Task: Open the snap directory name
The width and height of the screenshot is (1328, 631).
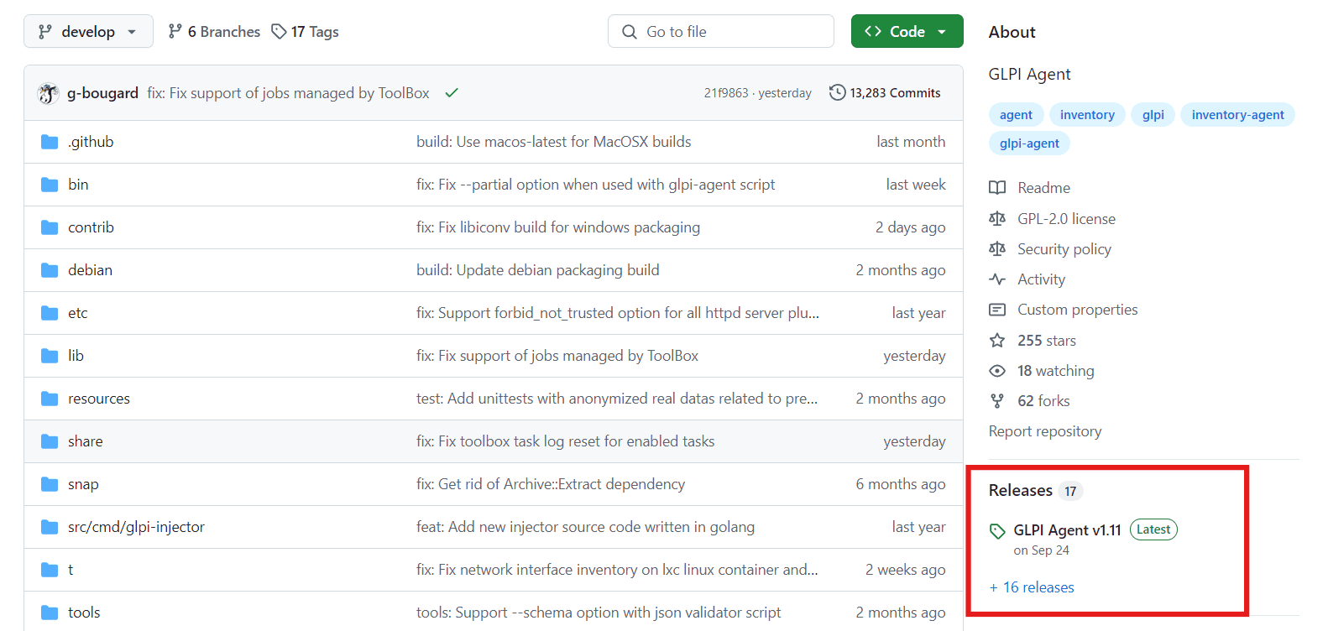Action: 83,484
